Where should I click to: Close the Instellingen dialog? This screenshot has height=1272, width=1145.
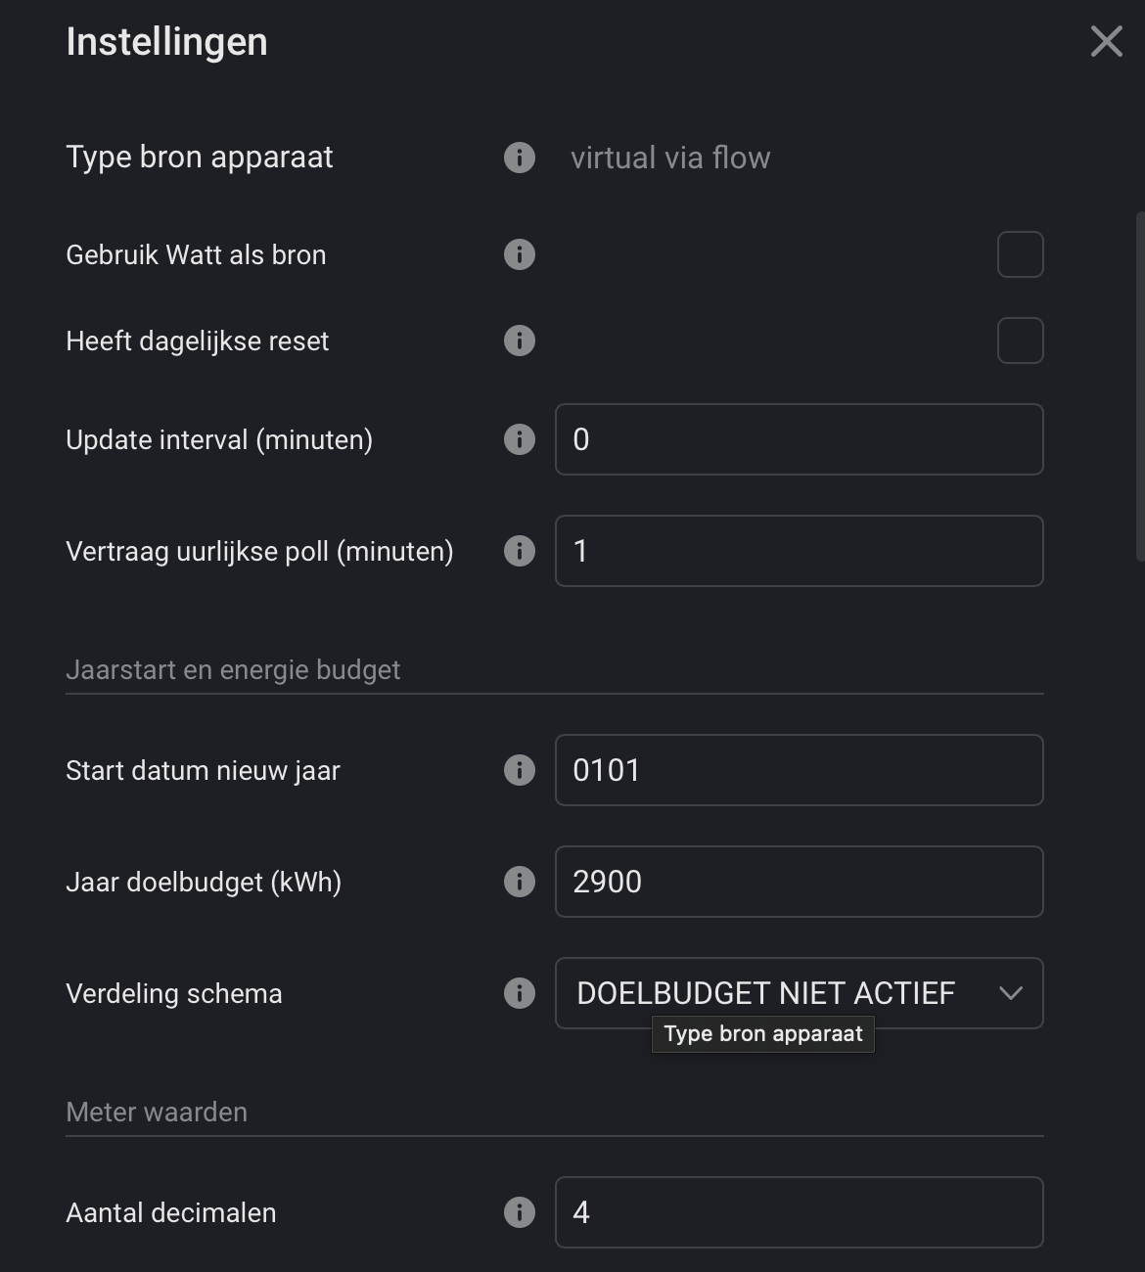coord(1106,42)
